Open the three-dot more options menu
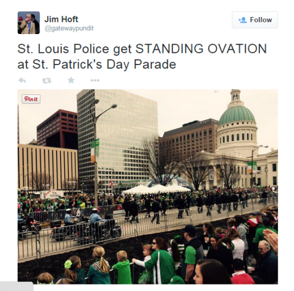 tap(95, 80)
